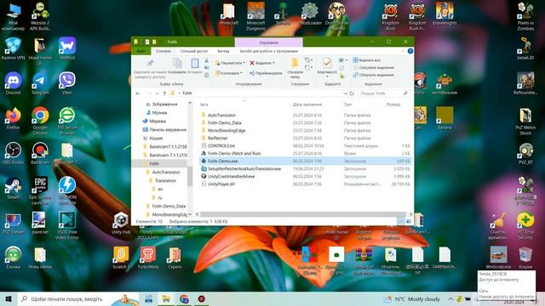
Task: Click the red X Delete button in ribbon
Action: [x=262, y=63]
